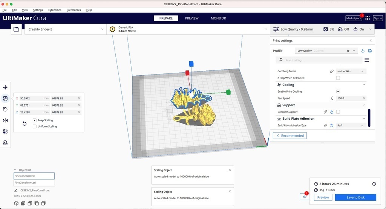Click the extruder 1 nozzle icon

coord(112,29)
